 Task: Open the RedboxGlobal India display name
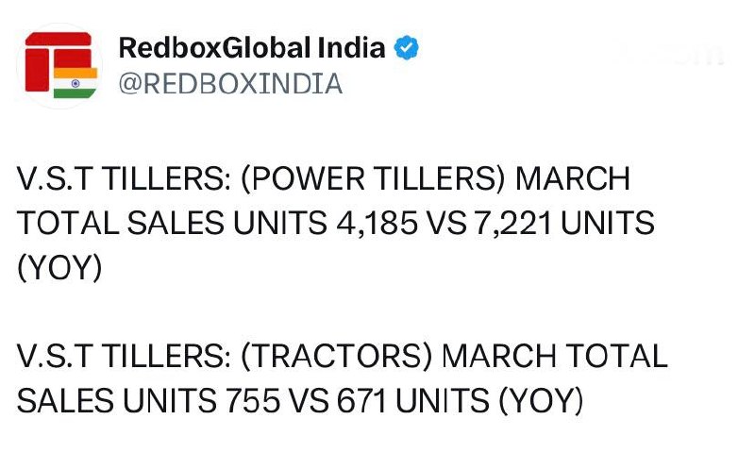252,48
